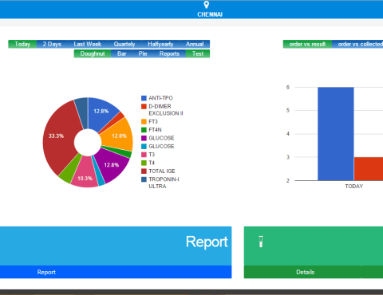
Task: Change the chart type to Pie
Action: click(143, 53)
